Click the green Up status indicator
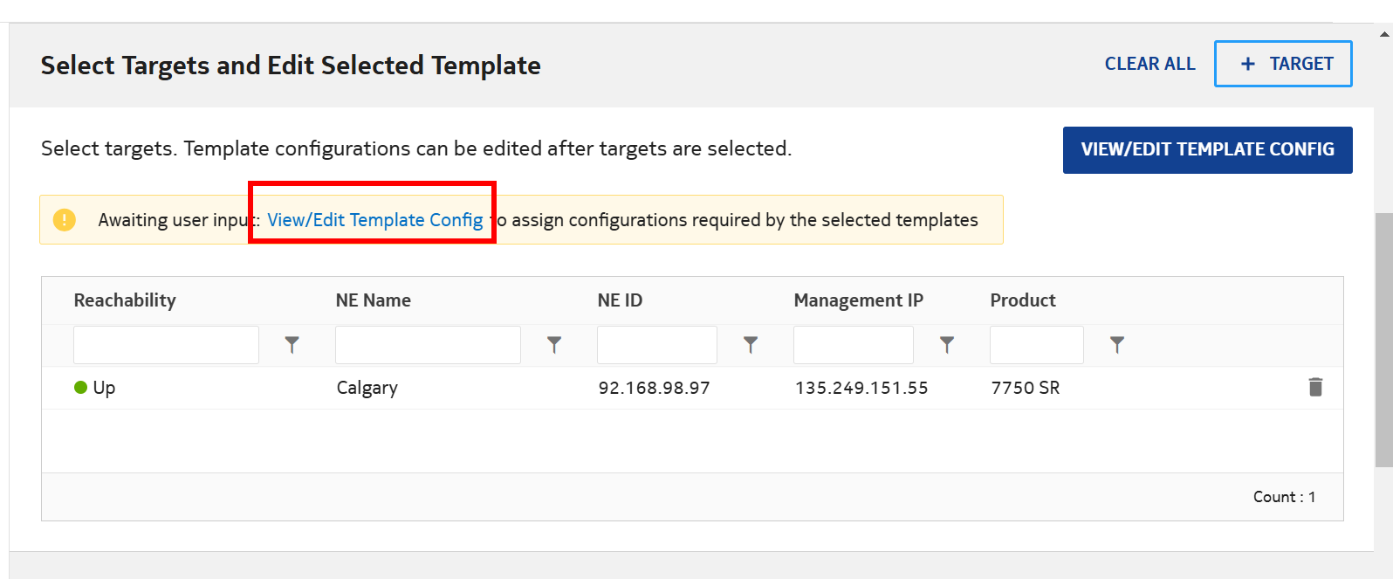Viewport: 1393px width, 579px height. (81, 388)
